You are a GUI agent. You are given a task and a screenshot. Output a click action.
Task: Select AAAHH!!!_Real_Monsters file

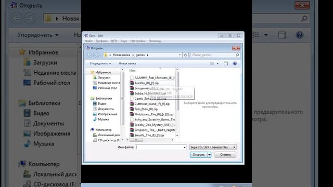click(152, 78)
